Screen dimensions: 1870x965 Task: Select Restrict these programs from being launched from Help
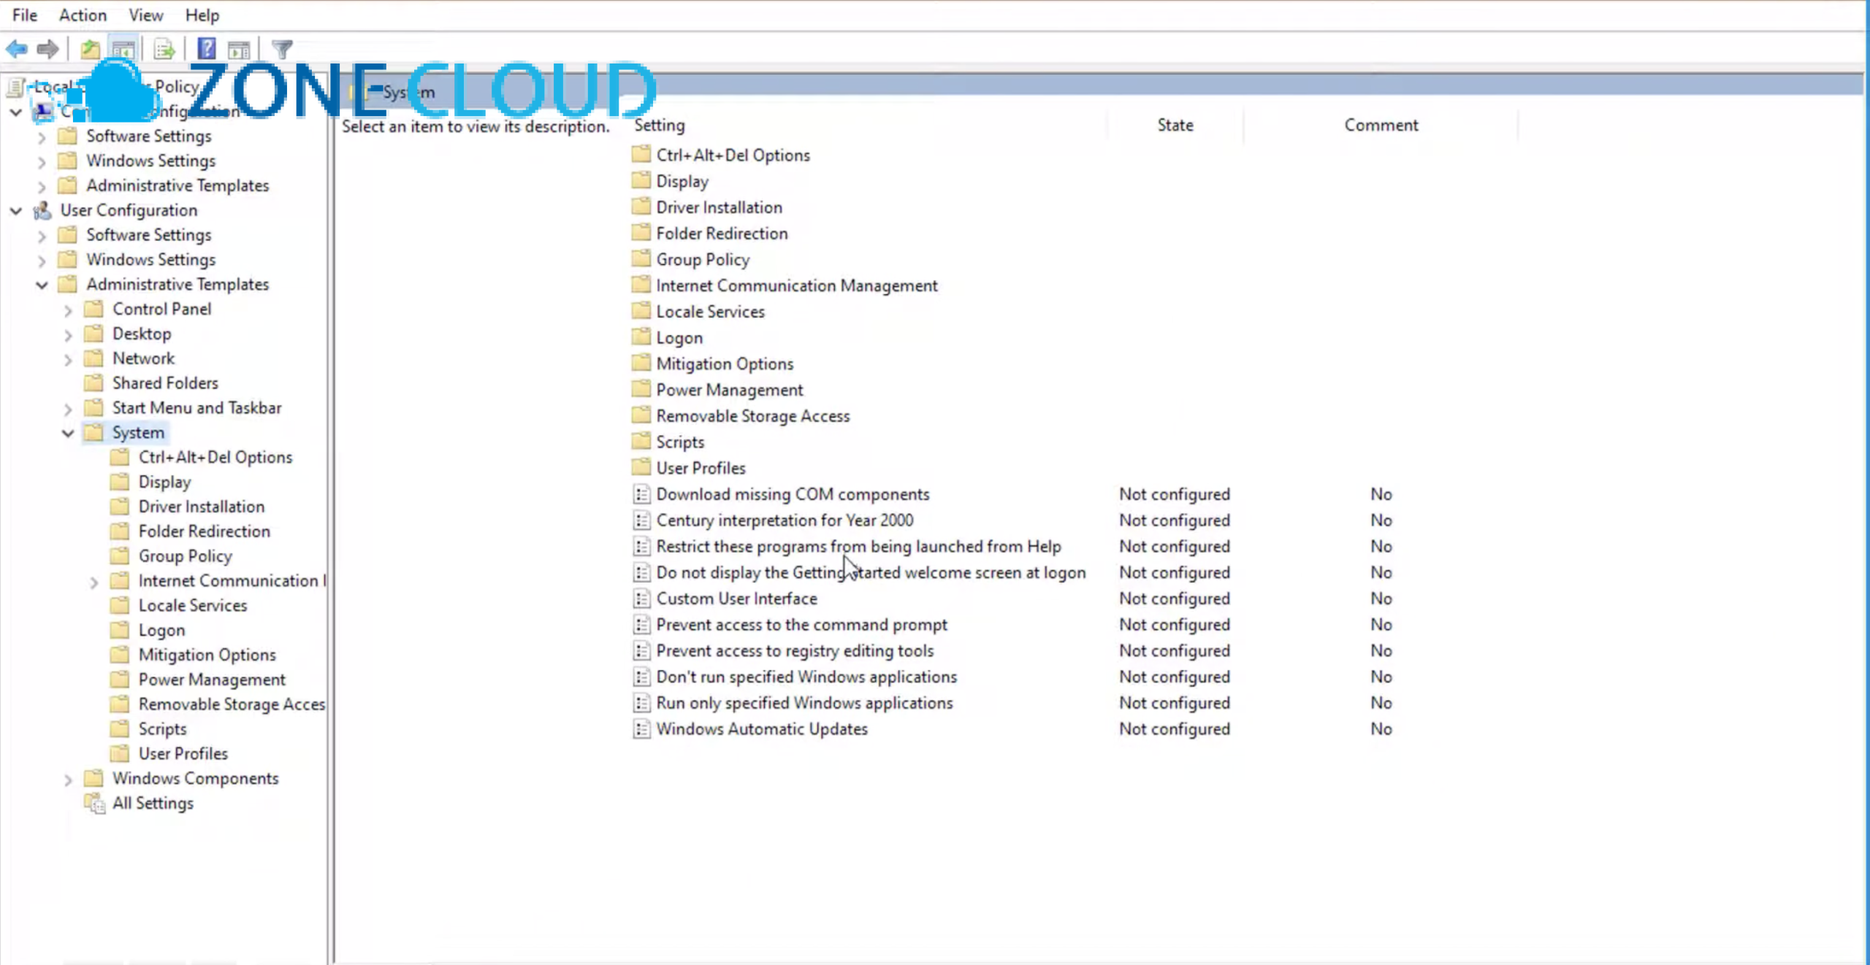click(x=858, y=546)
